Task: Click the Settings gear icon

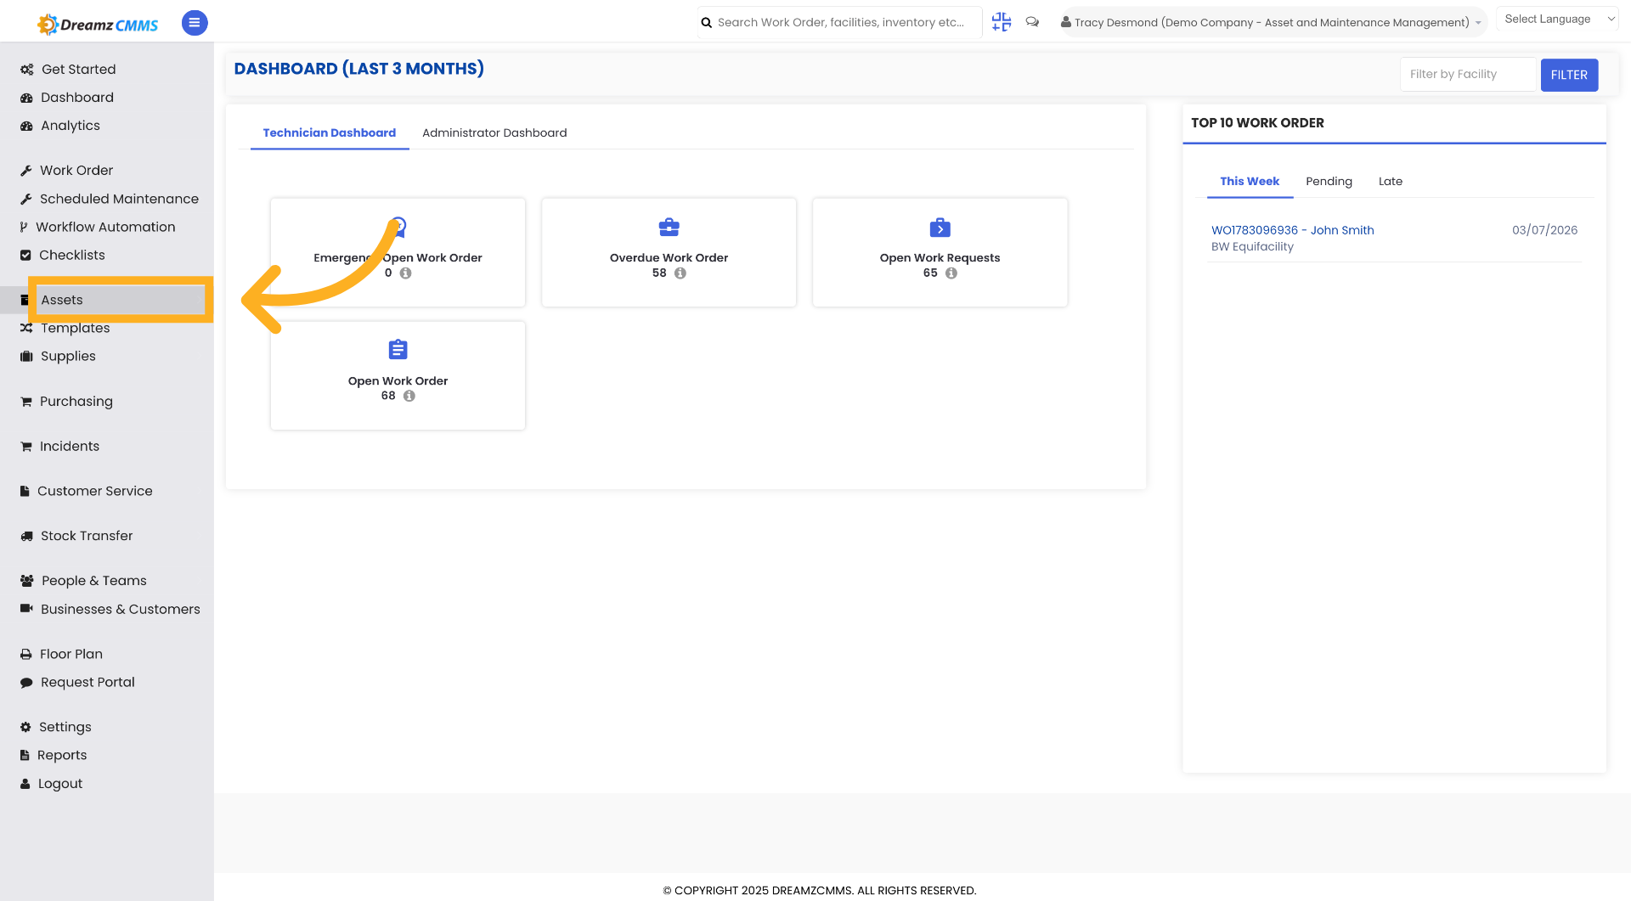Action: click(25, 728)
